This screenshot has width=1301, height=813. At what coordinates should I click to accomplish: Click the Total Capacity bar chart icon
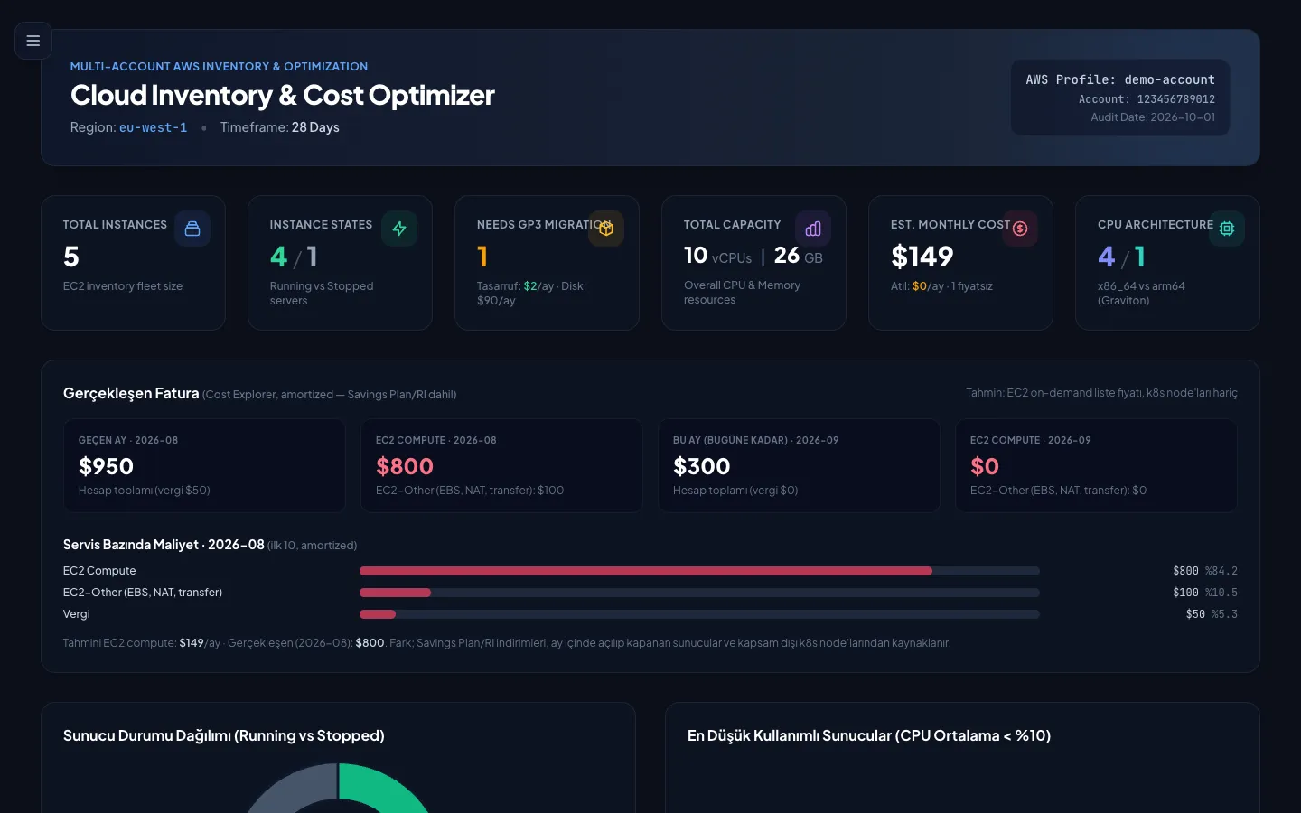click(x=813, y=229)
